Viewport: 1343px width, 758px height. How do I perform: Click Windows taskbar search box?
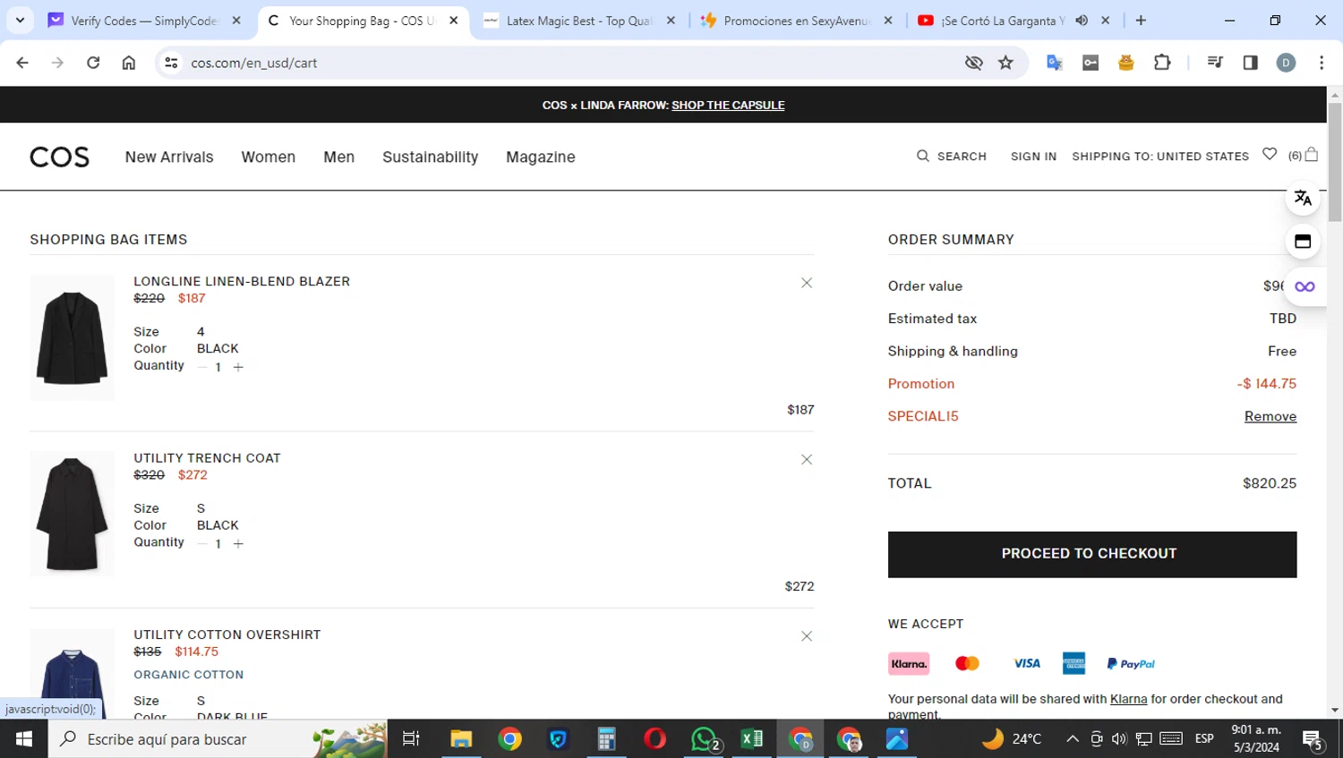(218, 739)
